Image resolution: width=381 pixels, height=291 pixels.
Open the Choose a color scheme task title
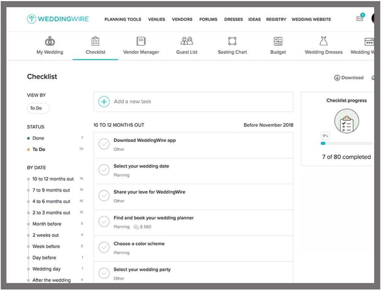pos(139,244)
